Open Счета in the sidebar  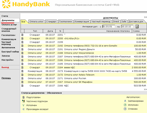pos(5,16)
